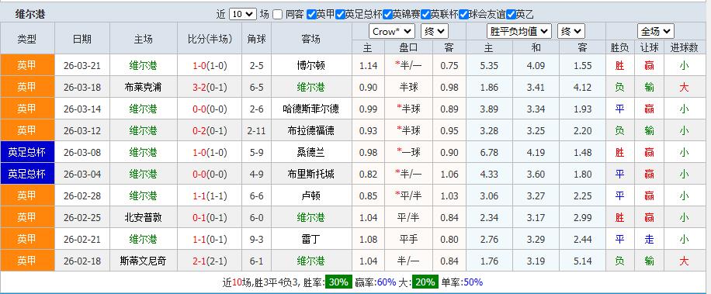Click handicap *平/半 in 卢顿 row

(408, 196)
